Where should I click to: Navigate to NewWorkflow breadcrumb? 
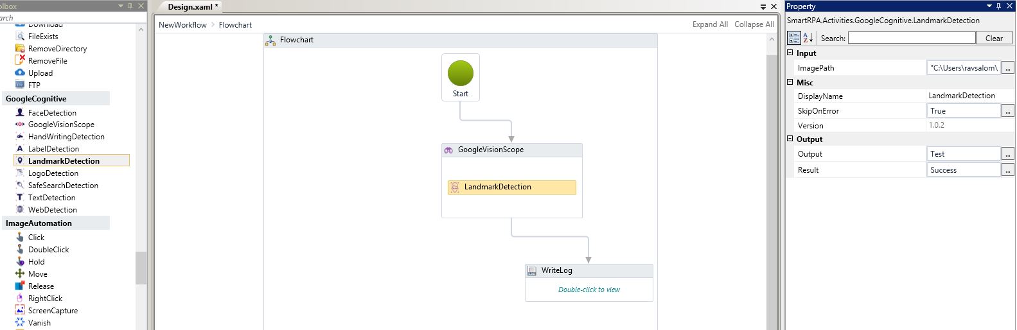(182, 24)
